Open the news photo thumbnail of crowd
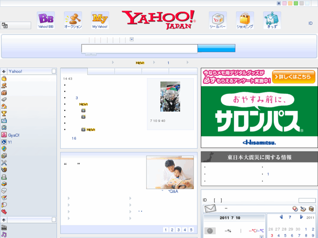318x238 pixels. (x=170, y=97)
